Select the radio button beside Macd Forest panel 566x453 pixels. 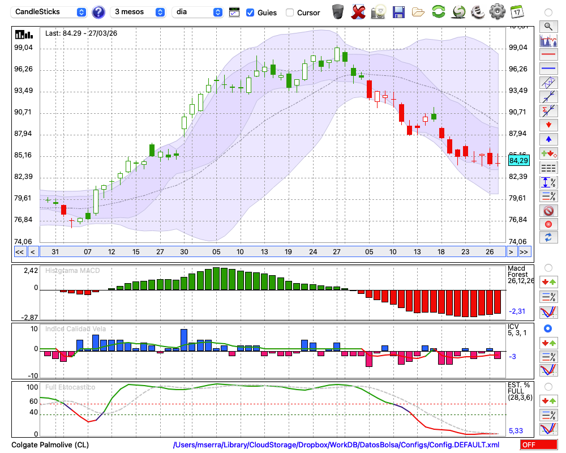click(x=548, y=267)
